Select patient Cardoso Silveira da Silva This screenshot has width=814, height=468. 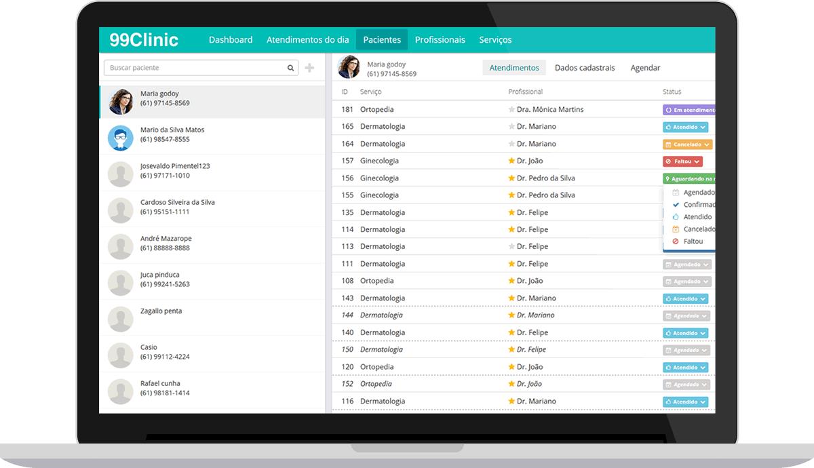(x=178, y=207)
